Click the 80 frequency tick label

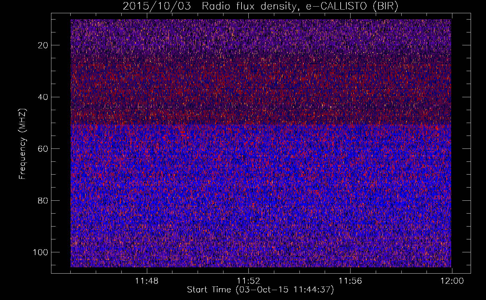click(43, 200)
